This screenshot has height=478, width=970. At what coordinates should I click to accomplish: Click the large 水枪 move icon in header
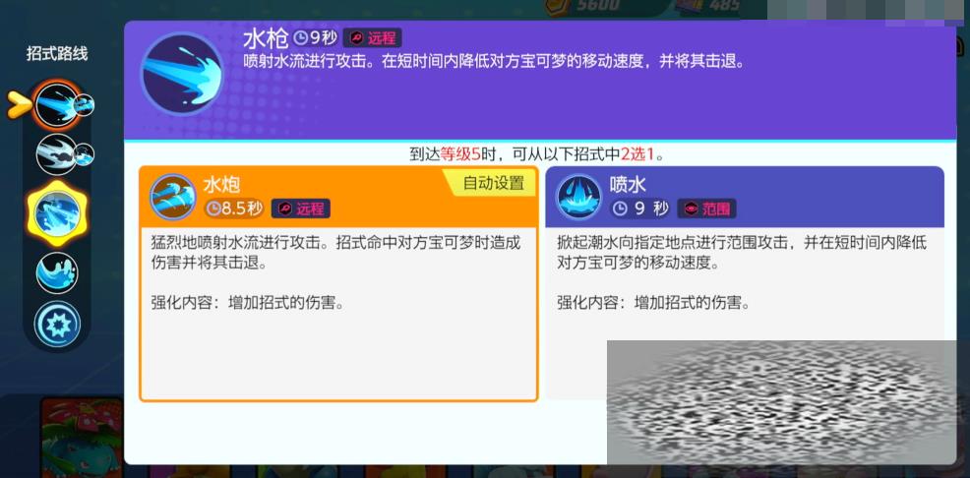pyautogui.click(x=182, y=74)
